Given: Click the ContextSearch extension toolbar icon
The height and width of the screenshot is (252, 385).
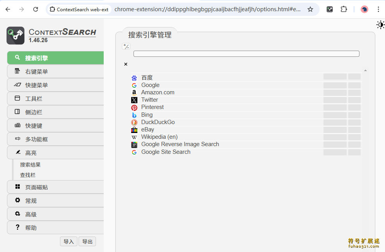Looking at the screenshot, I should coord(330,9).
